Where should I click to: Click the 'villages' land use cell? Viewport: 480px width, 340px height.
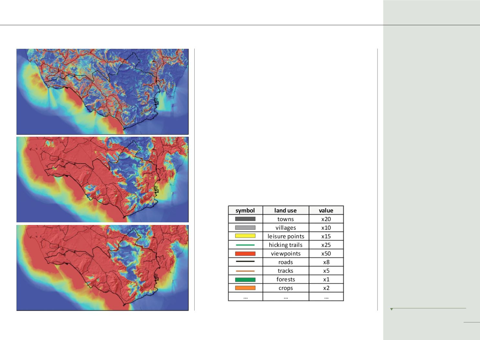286,228
